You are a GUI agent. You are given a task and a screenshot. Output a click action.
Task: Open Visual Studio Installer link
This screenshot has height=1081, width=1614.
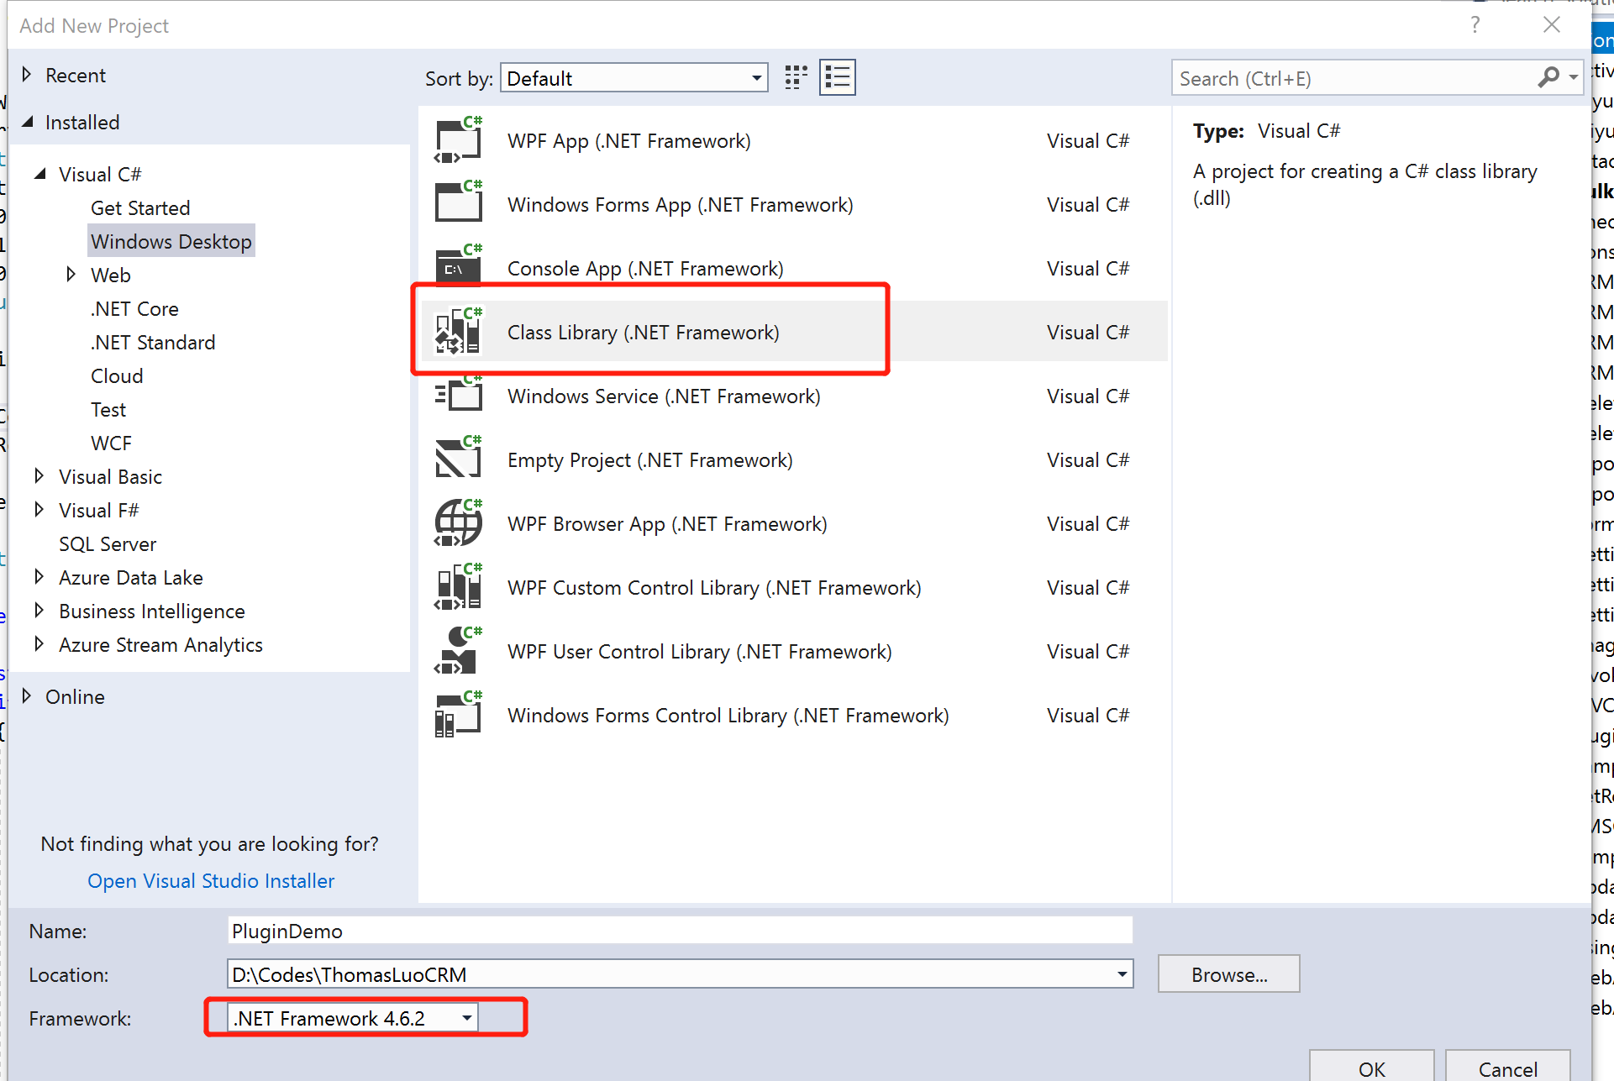(211, 880)
